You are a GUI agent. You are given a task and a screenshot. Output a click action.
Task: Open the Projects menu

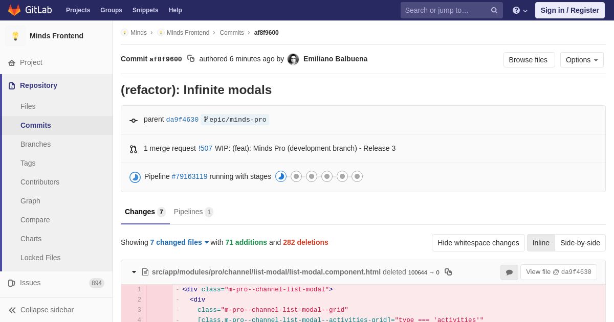click(78, 10)
